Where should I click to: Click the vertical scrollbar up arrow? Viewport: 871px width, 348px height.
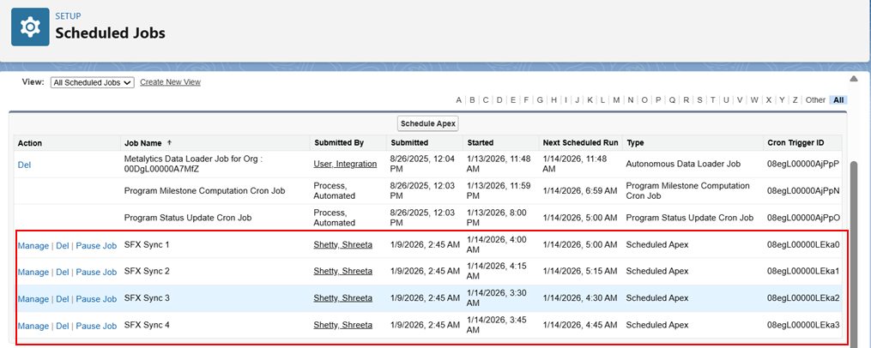coord(853,80)
